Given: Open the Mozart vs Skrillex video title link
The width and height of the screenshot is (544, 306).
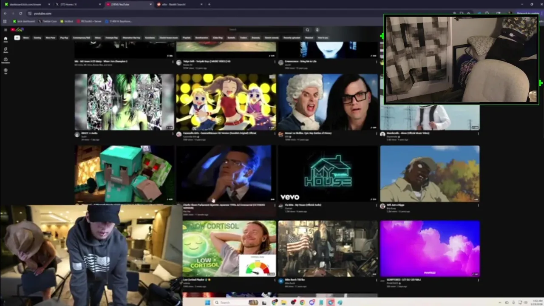Looking at the screenshot, I should click(309, 133).
